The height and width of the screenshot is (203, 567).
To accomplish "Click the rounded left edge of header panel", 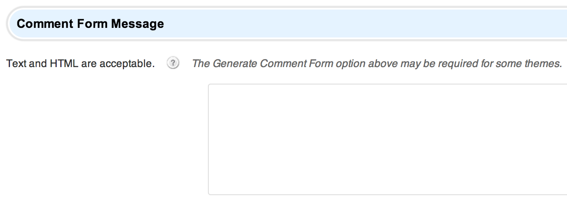I will 9,24.
